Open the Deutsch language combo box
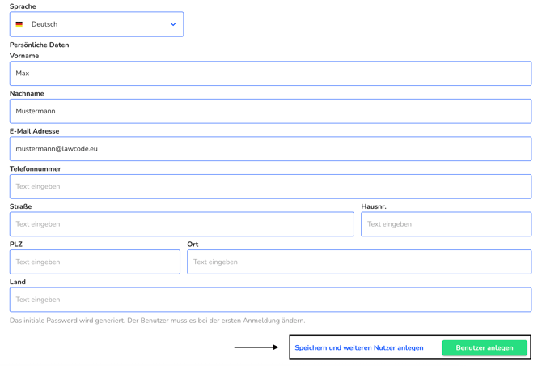The height and width of the screenshot is (366, 542). (96, 24)
